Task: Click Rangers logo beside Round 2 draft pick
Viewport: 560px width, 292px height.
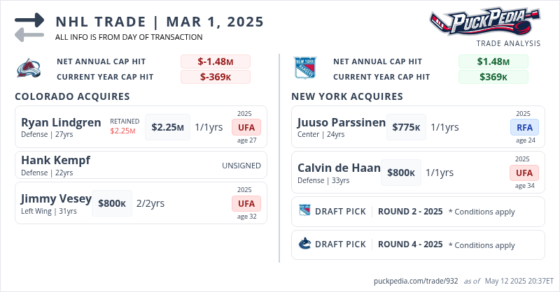Action: pos(304,211)
